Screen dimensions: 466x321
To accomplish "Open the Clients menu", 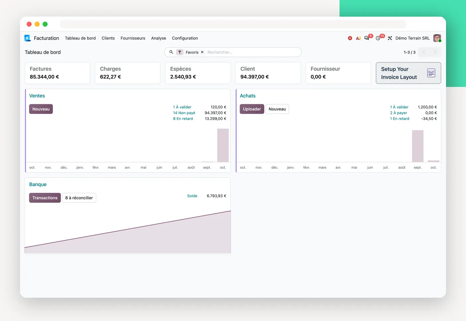I will [x=108, y=38].
